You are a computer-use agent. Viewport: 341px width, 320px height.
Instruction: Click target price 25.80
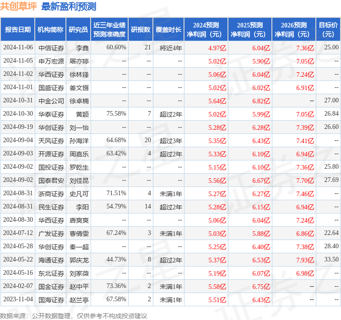331,166
